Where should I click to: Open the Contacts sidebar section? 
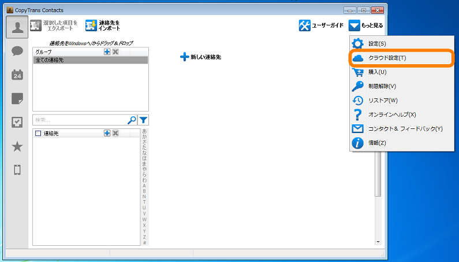[x=17, y=27]
